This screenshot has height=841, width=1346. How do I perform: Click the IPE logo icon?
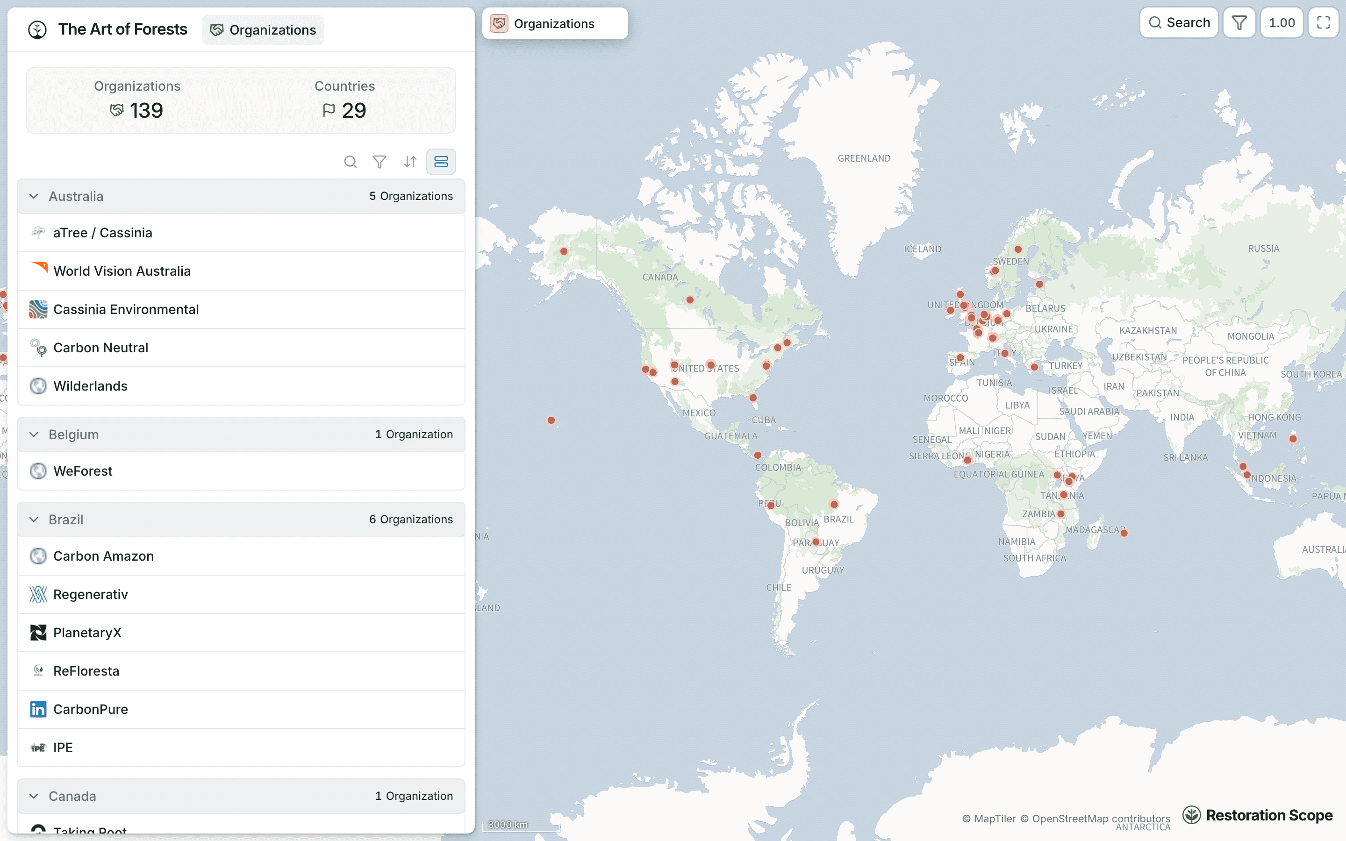click(38, 748)
